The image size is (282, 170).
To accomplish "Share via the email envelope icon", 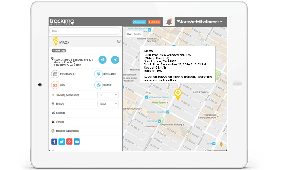I will [x=77, y=142].
